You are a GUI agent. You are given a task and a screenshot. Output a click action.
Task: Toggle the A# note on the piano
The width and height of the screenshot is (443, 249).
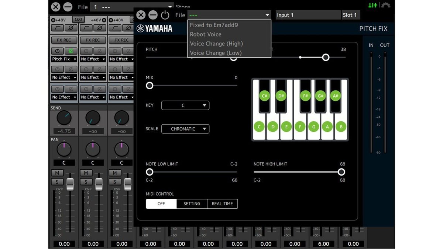click(x=336, y=96)
